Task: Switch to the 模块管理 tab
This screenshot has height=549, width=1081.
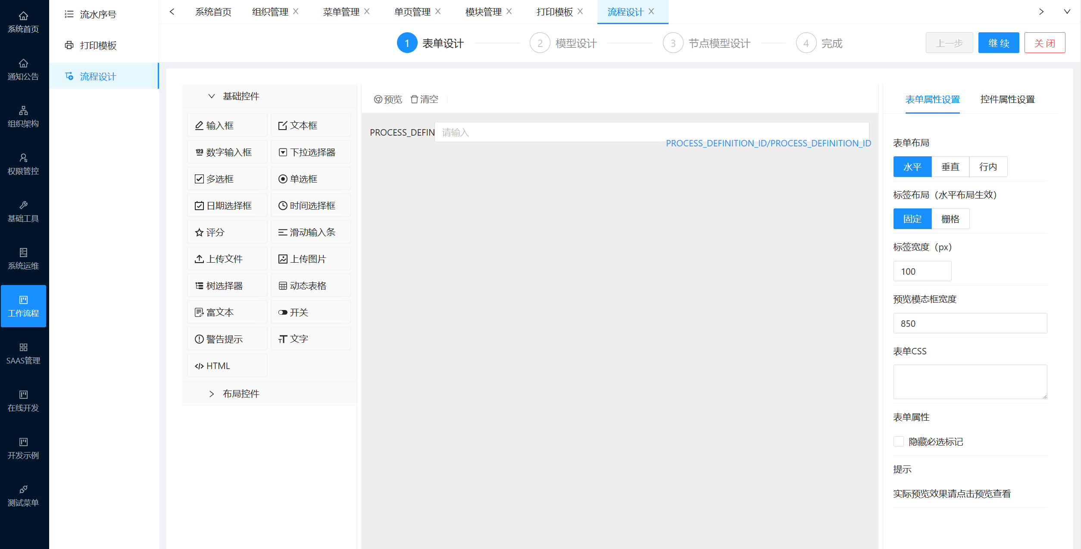Action: 484,12
